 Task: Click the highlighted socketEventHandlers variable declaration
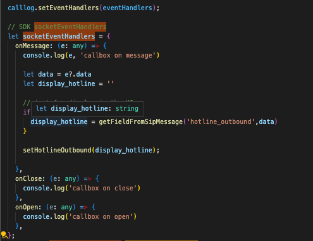[x=59, y=36]
